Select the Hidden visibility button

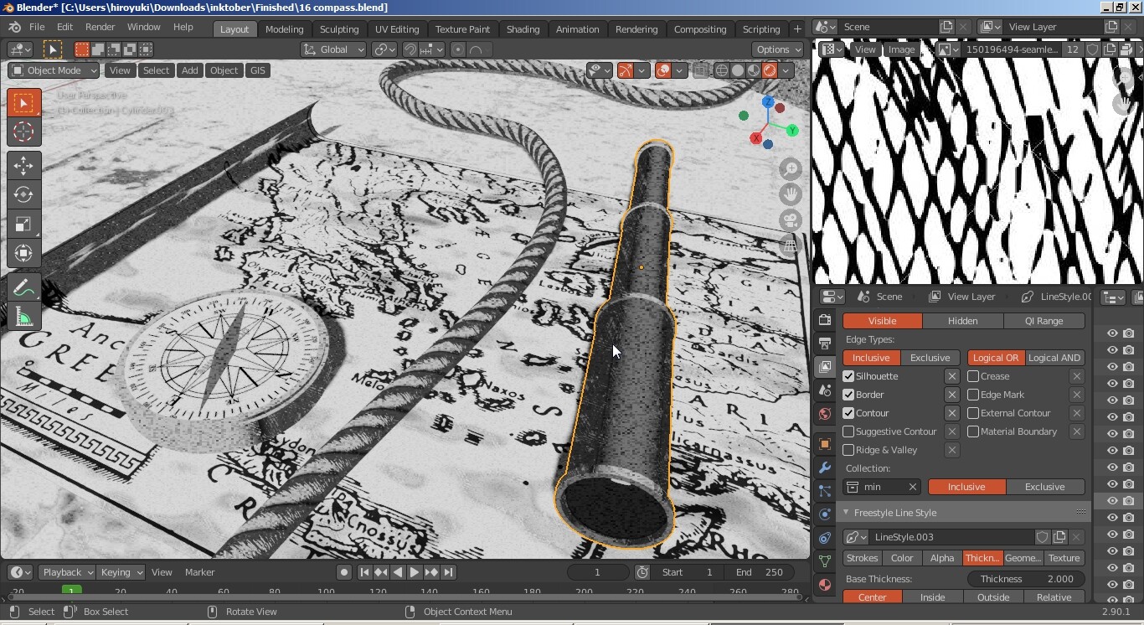point(962,321)
